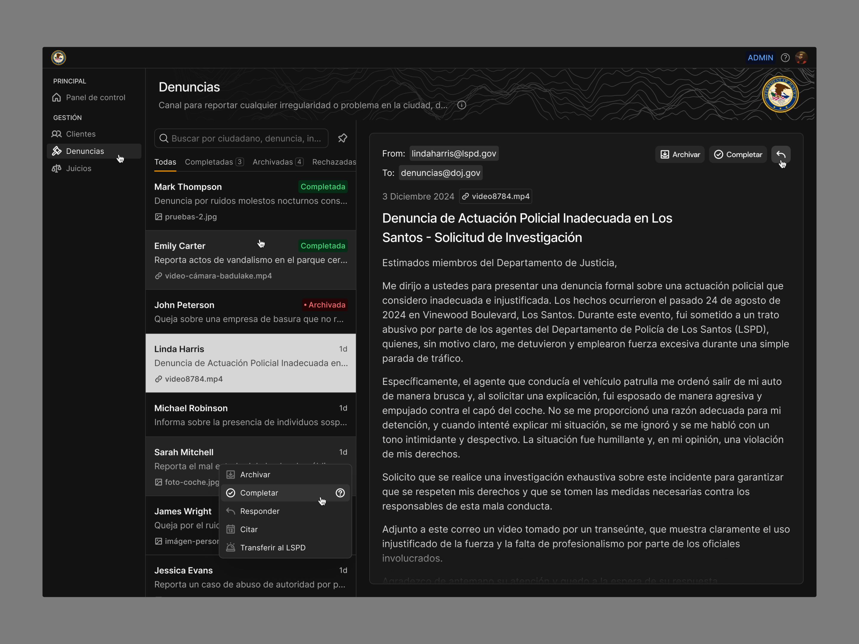Select Denuncias in the sidebar
The height and width of the screenshot is (644, 859).
[x=94, y=151]
